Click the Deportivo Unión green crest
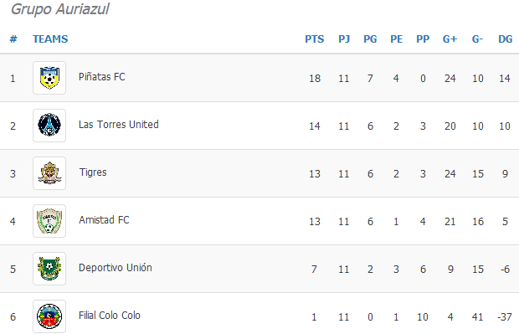 coord(49,269)
